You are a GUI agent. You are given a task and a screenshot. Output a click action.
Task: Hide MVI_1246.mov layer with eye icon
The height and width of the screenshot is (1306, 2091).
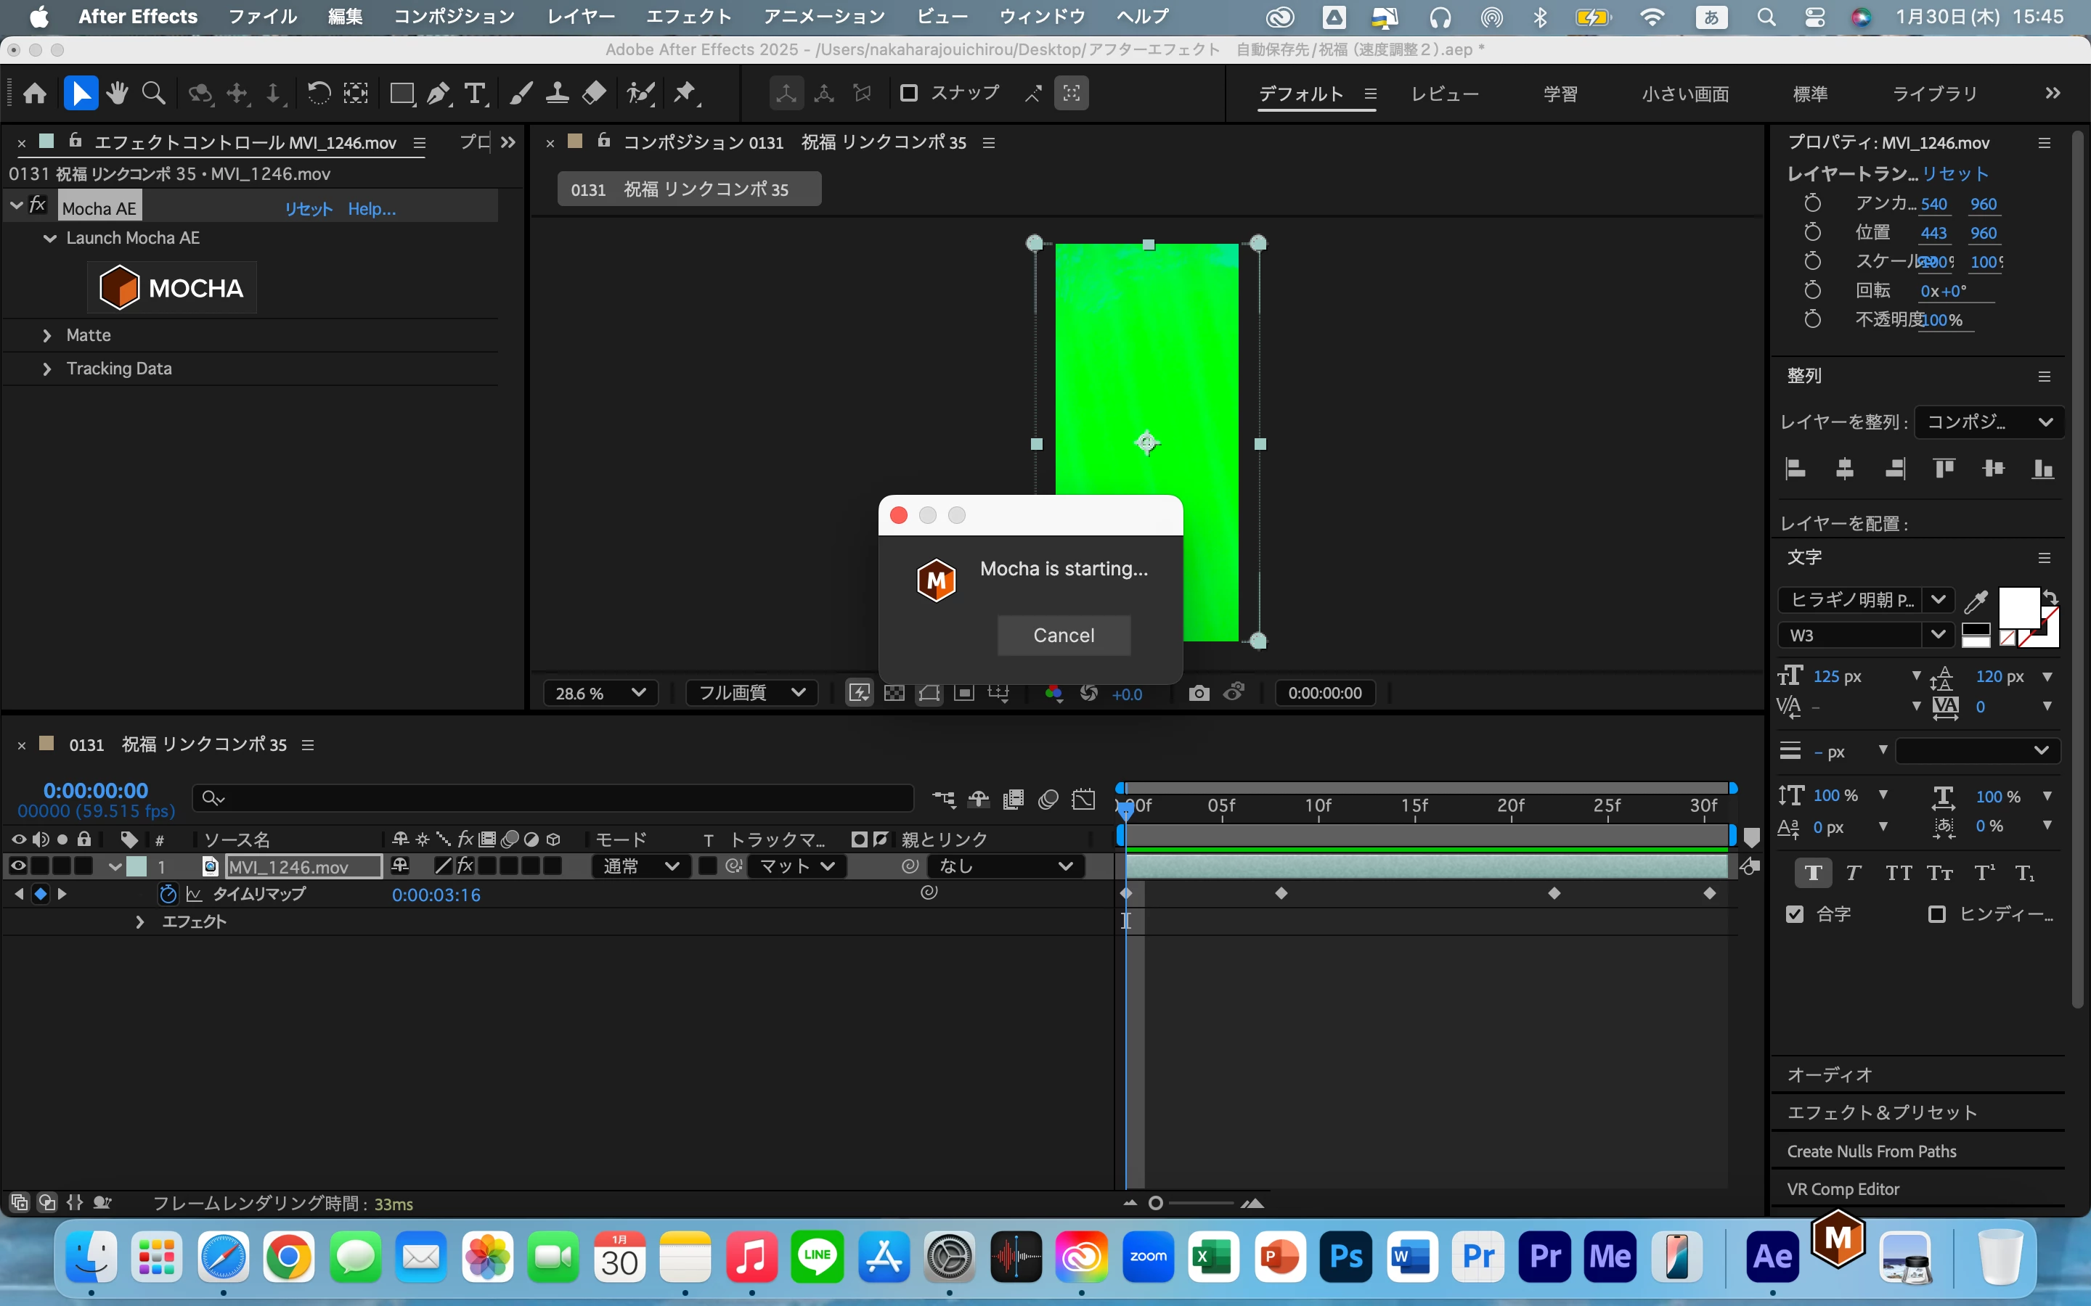[18, 866]
